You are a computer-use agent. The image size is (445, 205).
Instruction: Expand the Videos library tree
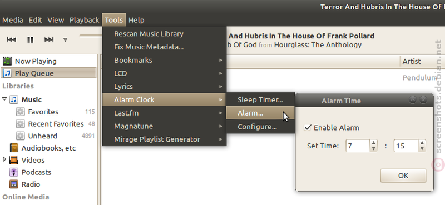coord(4,159)
